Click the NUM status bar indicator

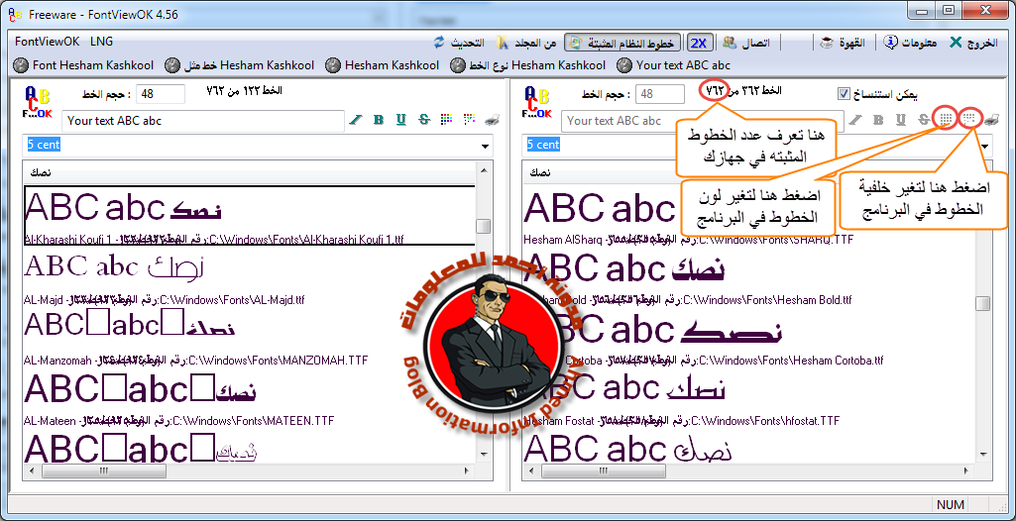pos(951,504)
